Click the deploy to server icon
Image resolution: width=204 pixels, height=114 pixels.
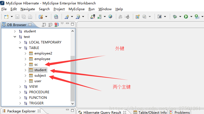[93, 17]
